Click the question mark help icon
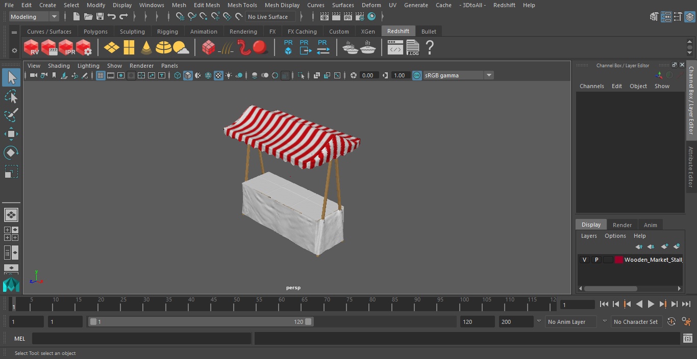Image resolution: width=697 pixels, height=359 pixels. 430,48
